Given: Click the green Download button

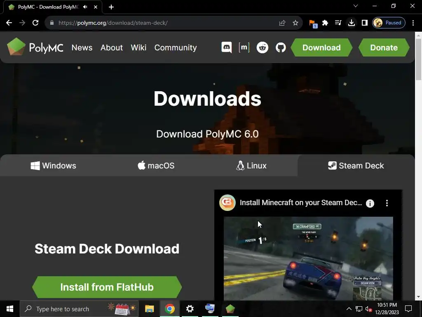Looking at the screenshot, I should click(x=321, y=47).
